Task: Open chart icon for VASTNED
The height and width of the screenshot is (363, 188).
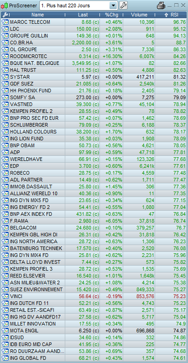Action: [5, 104]
